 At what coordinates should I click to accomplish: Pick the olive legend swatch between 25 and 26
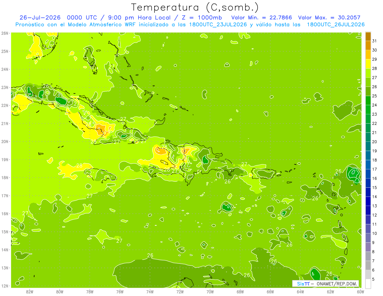tap(368, 91)
